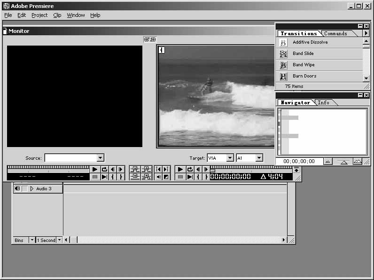Click the Additive Dissolve transition icon
Image resolution: width=374 pixels, height=280 pixels.
click(x=283, y=42)
